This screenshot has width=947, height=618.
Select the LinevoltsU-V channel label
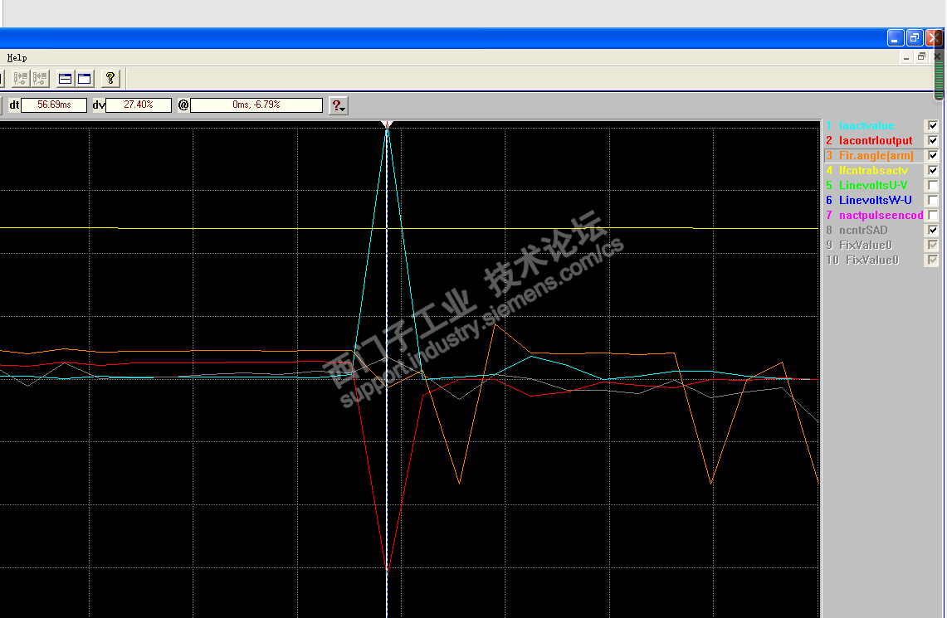873,185
